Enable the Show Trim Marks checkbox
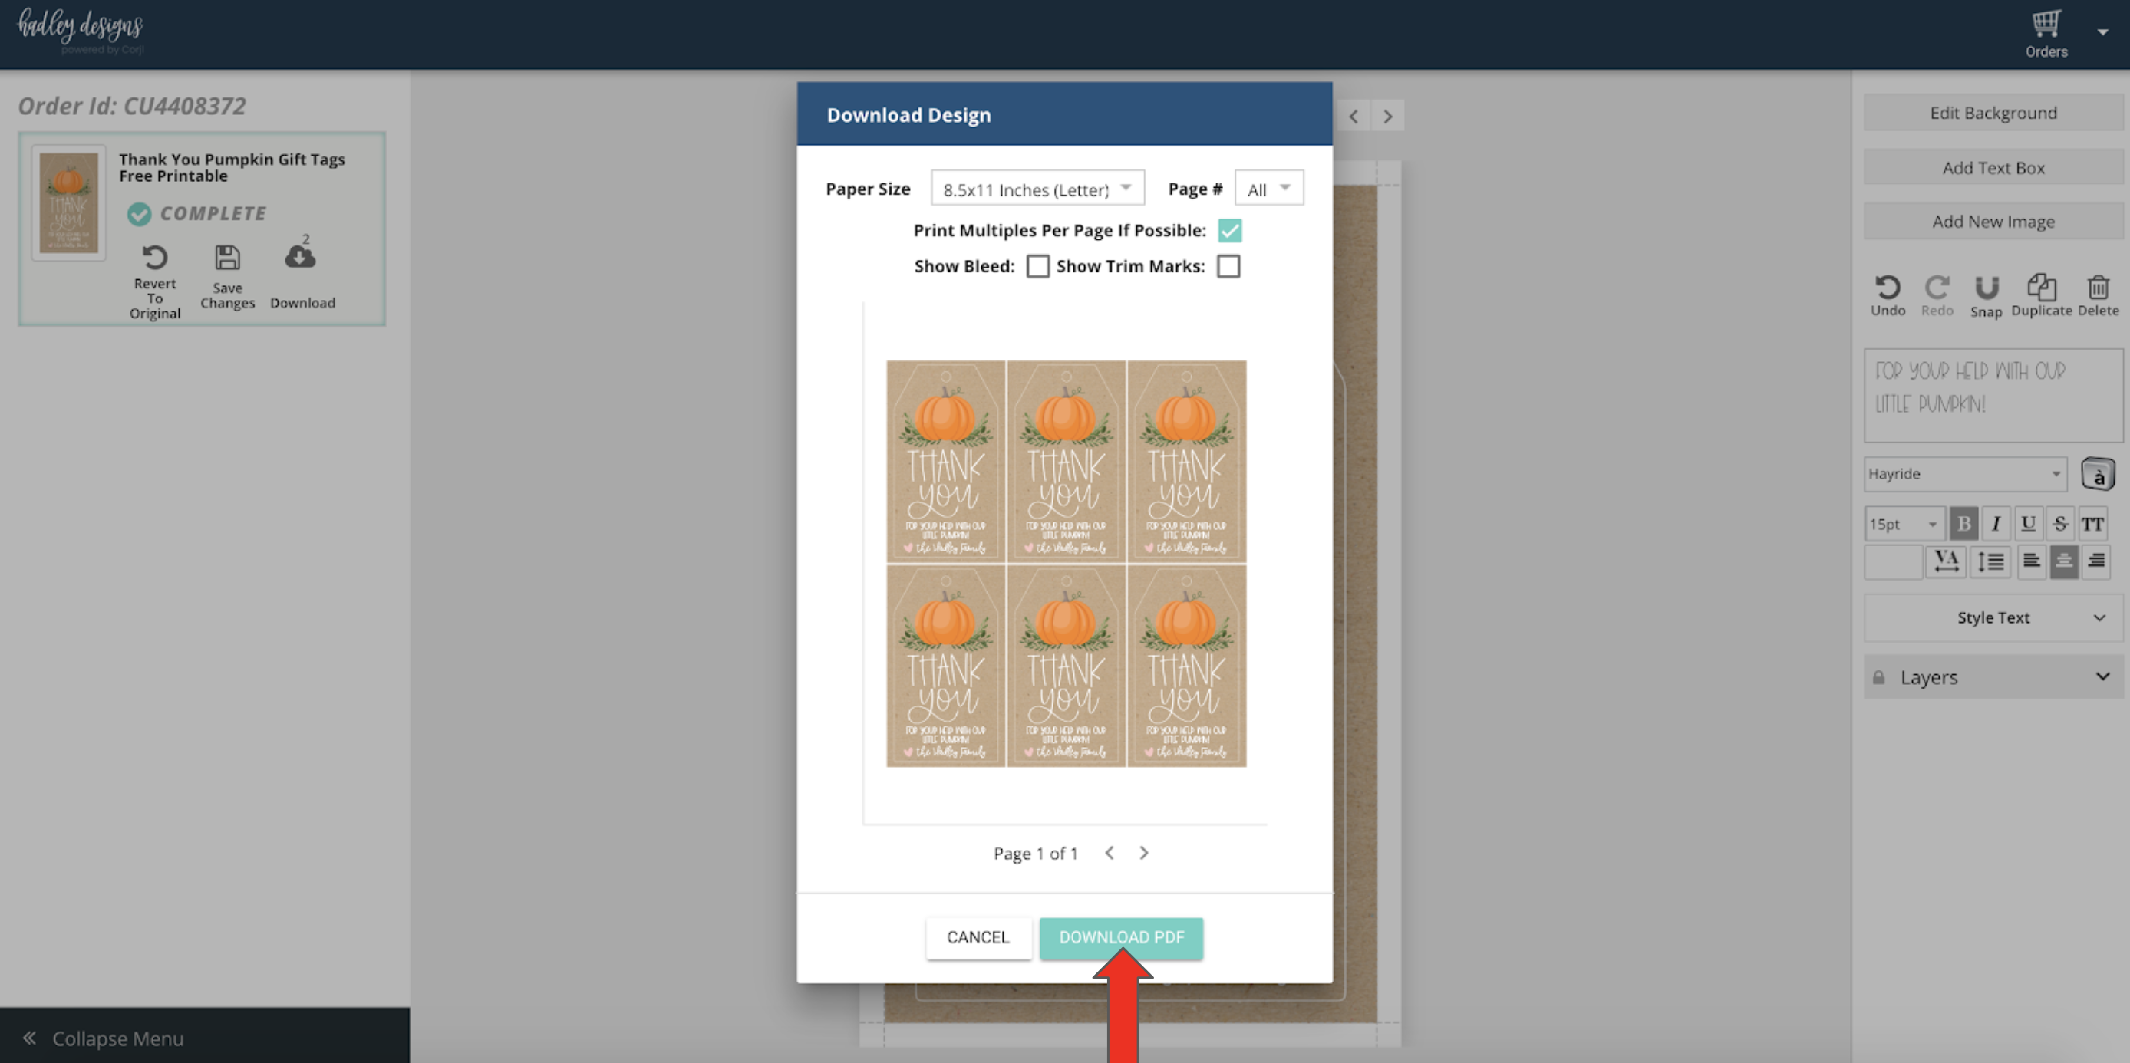 pyautogui.click(x=1228, y=266)
